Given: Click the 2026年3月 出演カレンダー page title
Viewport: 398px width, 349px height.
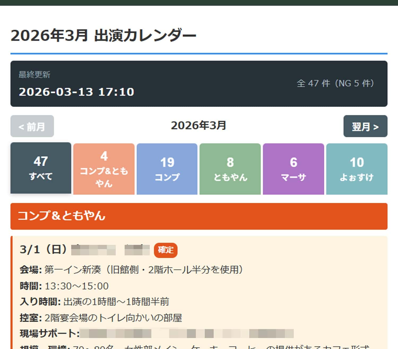Looking at the screenshot, I should click(x=103, y=34).
